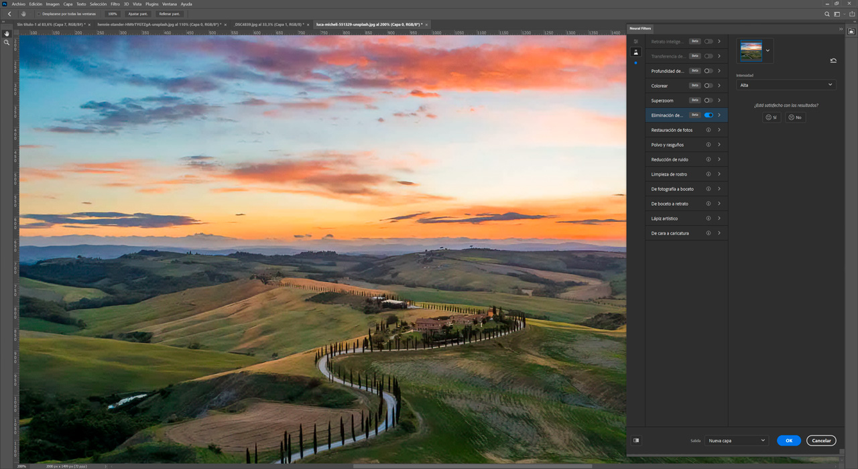Open the Intensidad dropdown set to Alta
Image resolution: width=858 pixels, height=469 pixels.
(786, 85)
